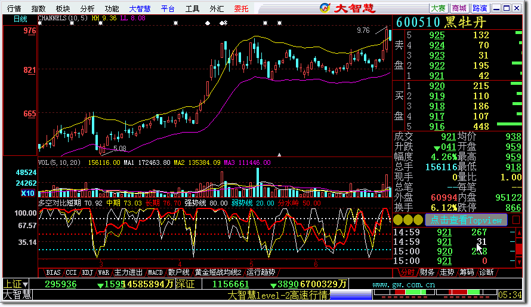Click the first yellow circle indicator
Screen dimensions: 531x307
(x=399, y=220)
